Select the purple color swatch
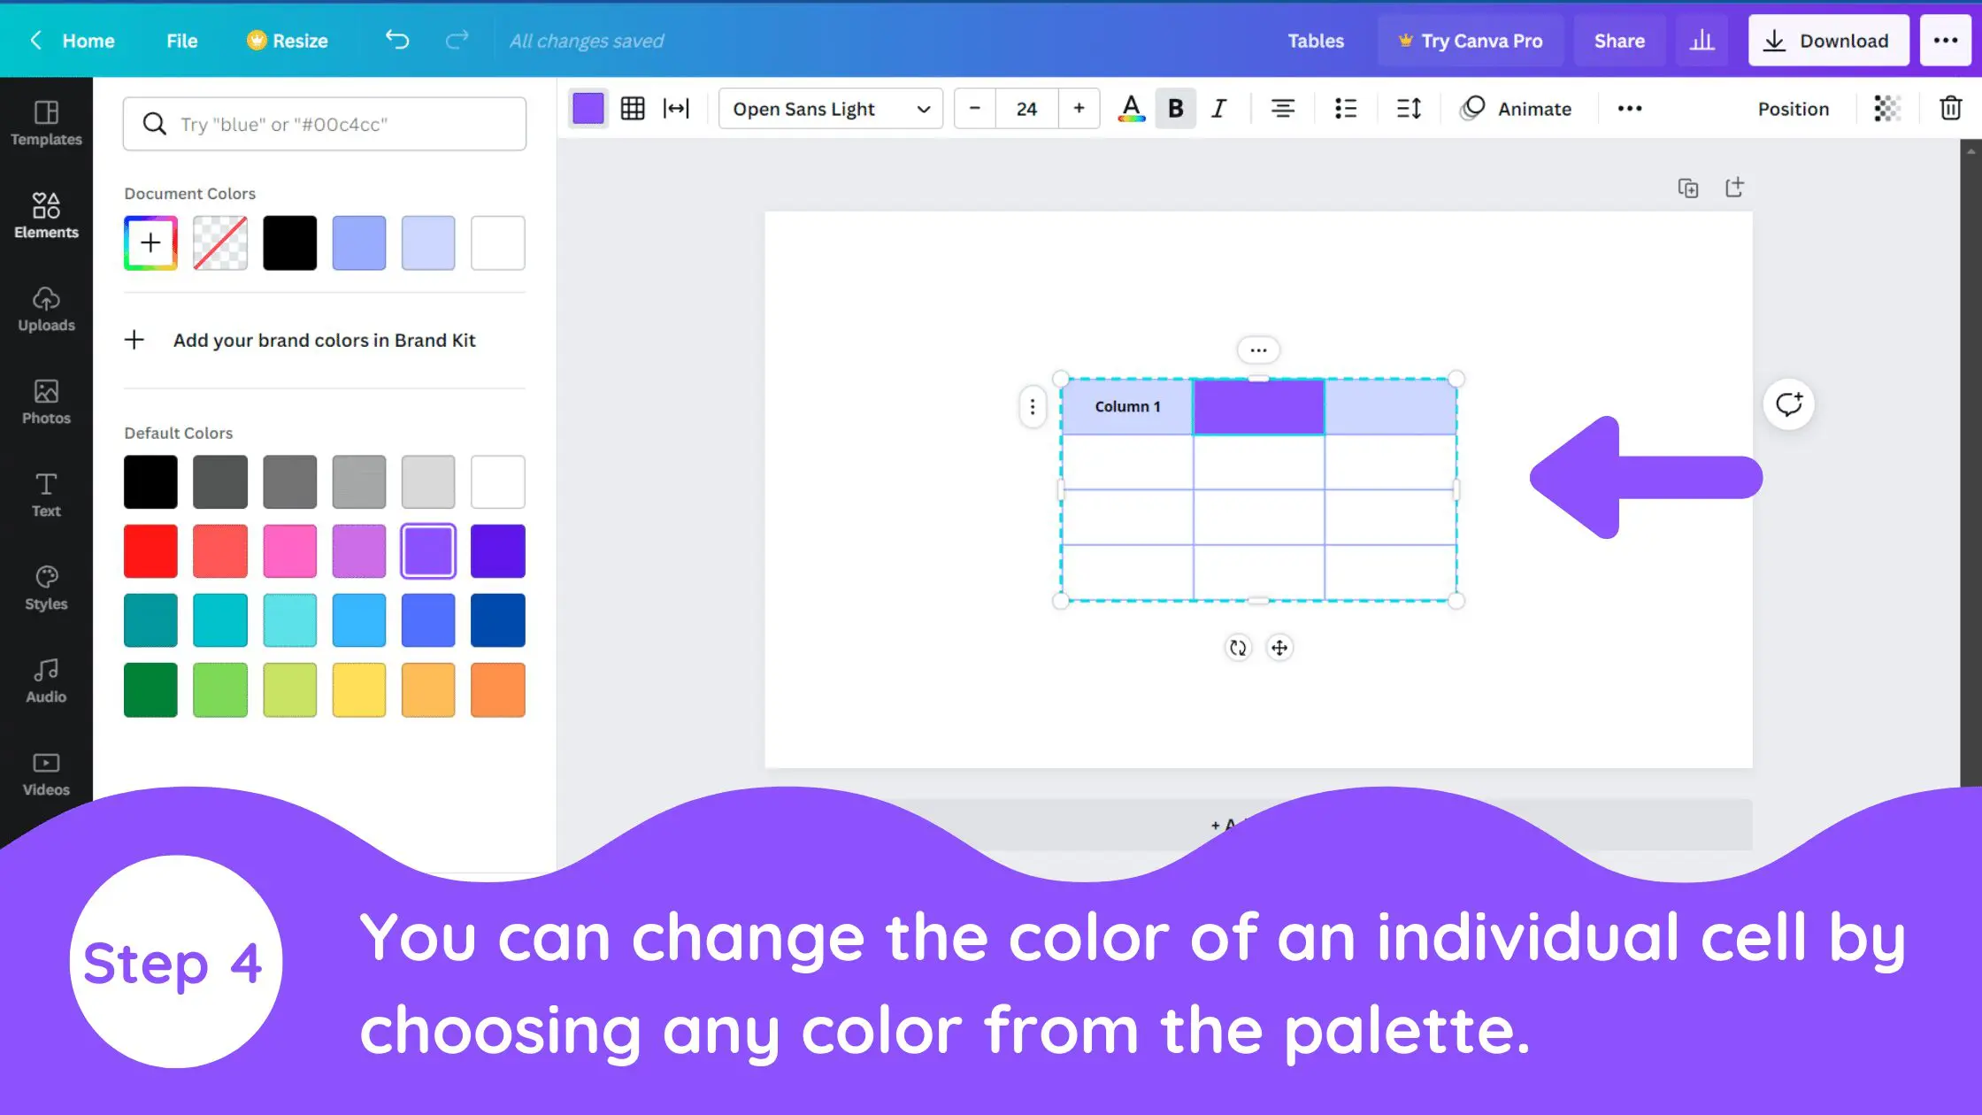 [427, 550]
